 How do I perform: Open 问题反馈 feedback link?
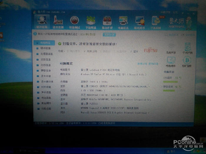(x=165, y=12)
